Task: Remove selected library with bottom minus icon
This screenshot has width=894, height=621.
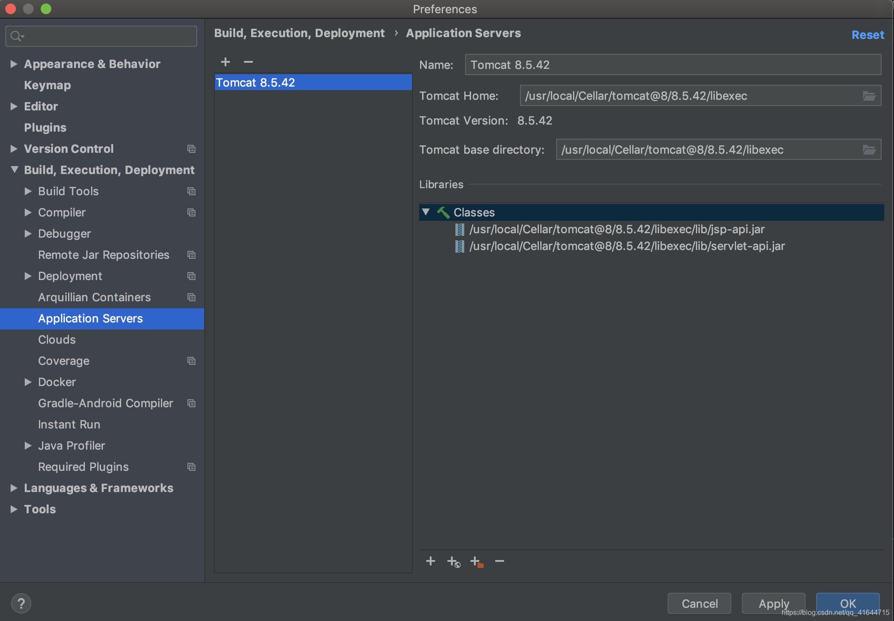Action: click(x=500, y=561)
